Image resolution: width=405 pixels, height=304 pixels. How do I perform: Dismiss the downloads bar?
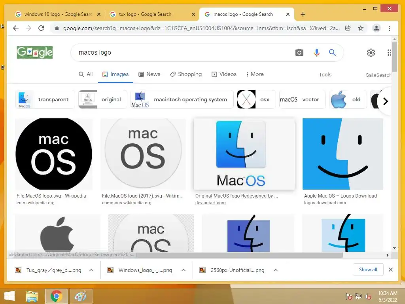click(390, 270)
